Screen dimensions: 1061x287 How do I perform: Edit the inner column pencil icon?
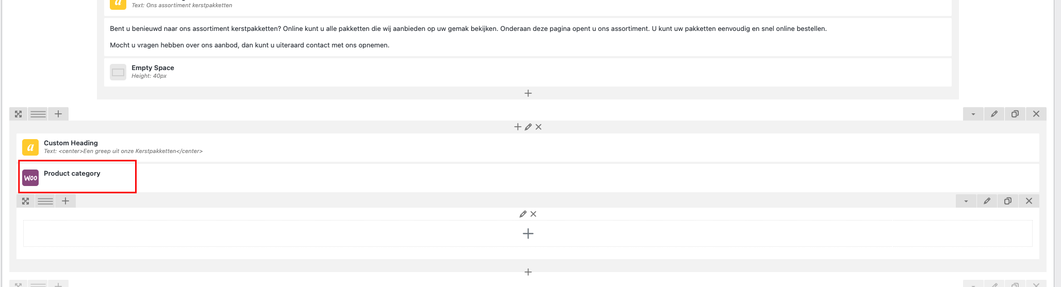pos(523,214)
